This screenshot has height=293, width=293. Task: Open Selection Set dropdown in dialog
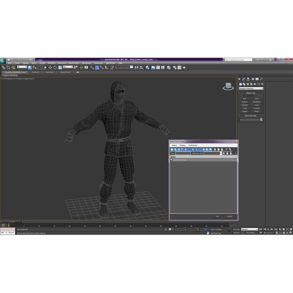pyautogui.click(x=221, y=153)
